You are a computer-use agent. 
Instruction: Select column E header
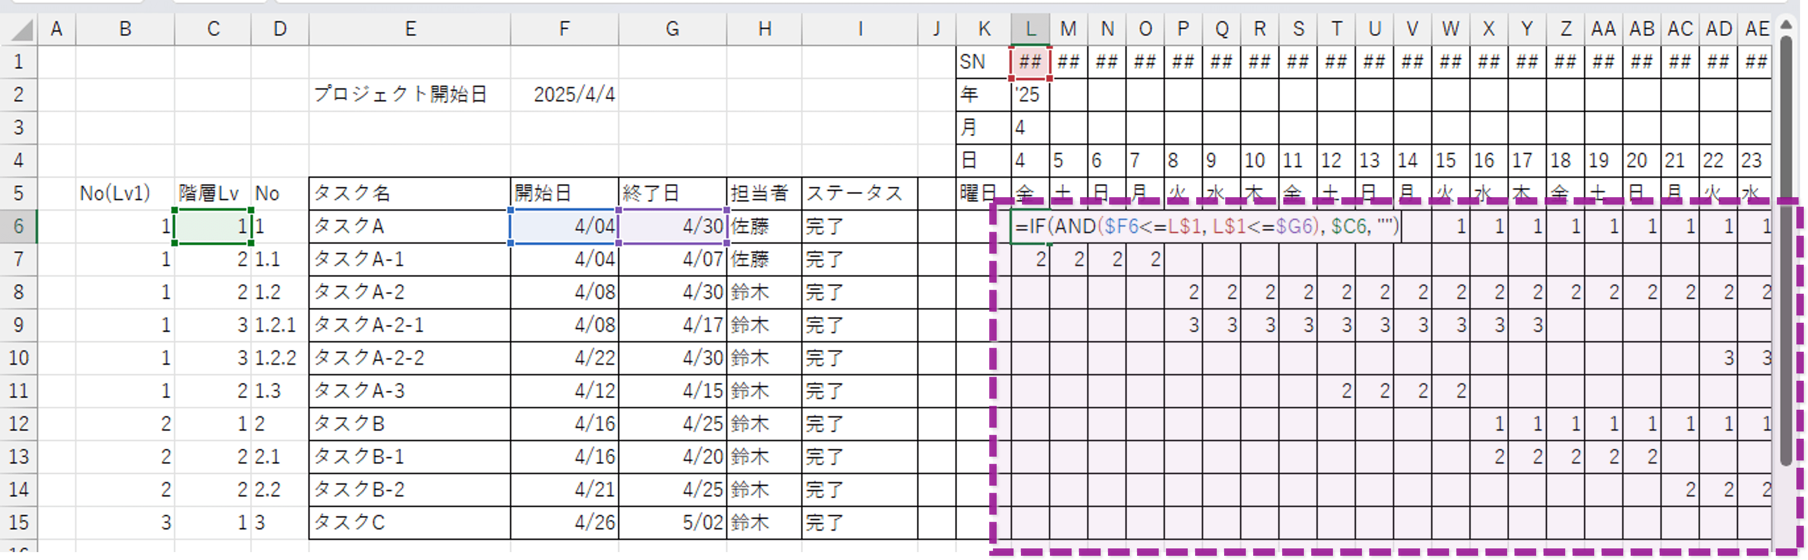click(x=410, y=28)
